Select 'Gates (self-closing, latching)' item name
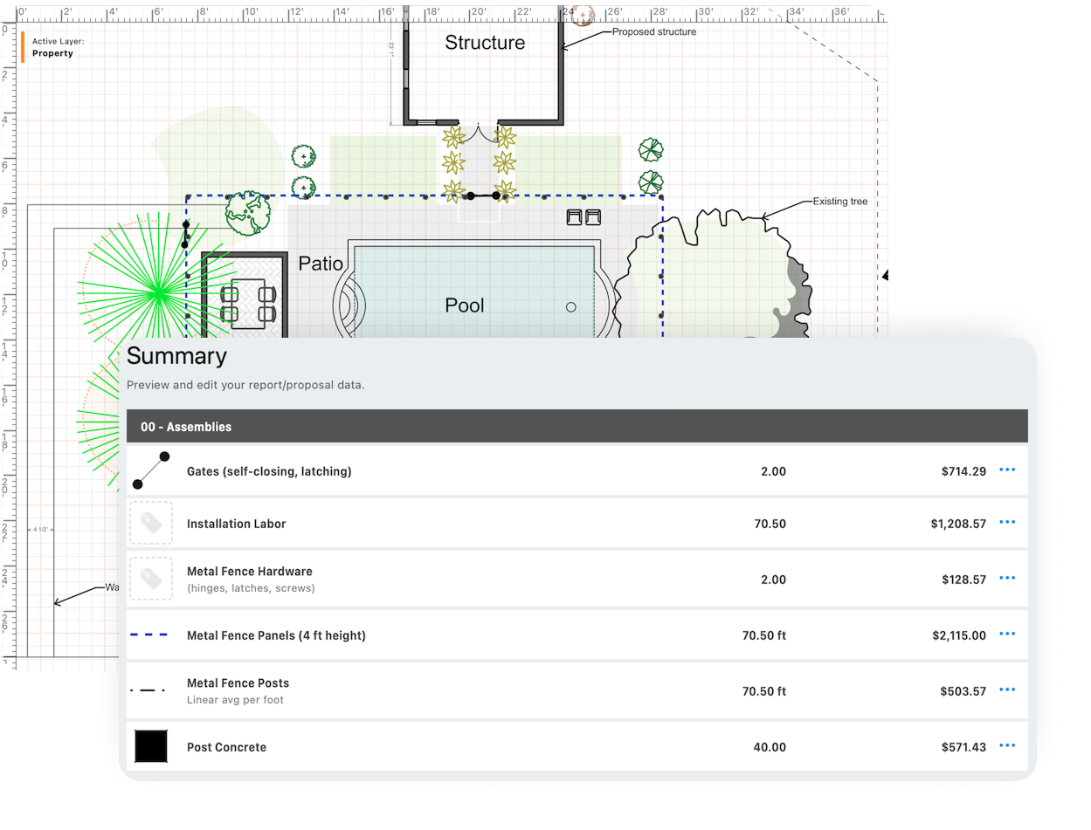1091x830 pixels. pyautogui.click(x=269, y=471)
